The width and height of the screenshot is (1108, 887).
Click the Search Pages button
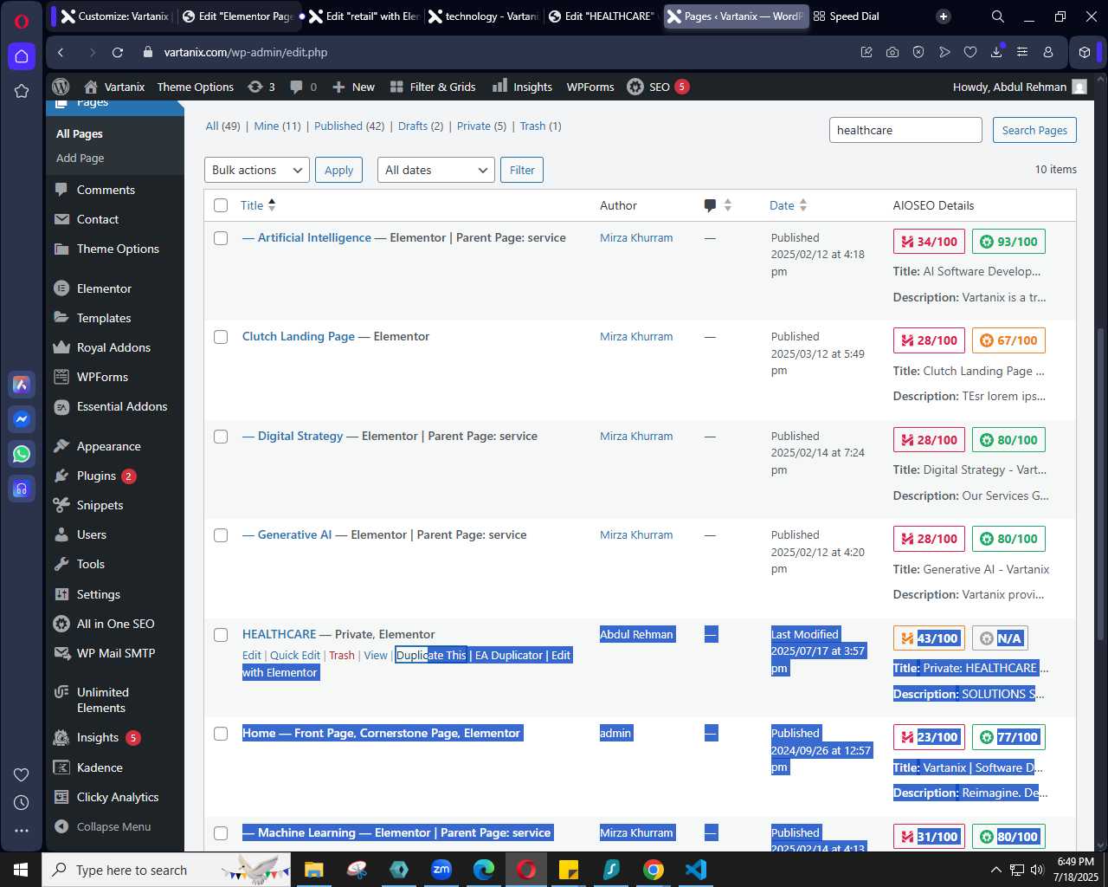pos(1034,130)
